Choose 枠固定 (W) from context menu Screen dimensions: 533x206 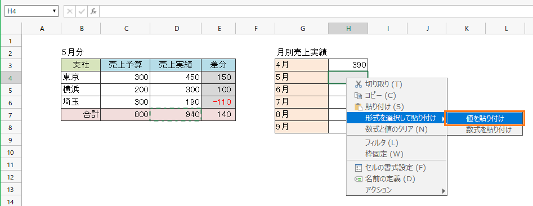click(396, 154)
